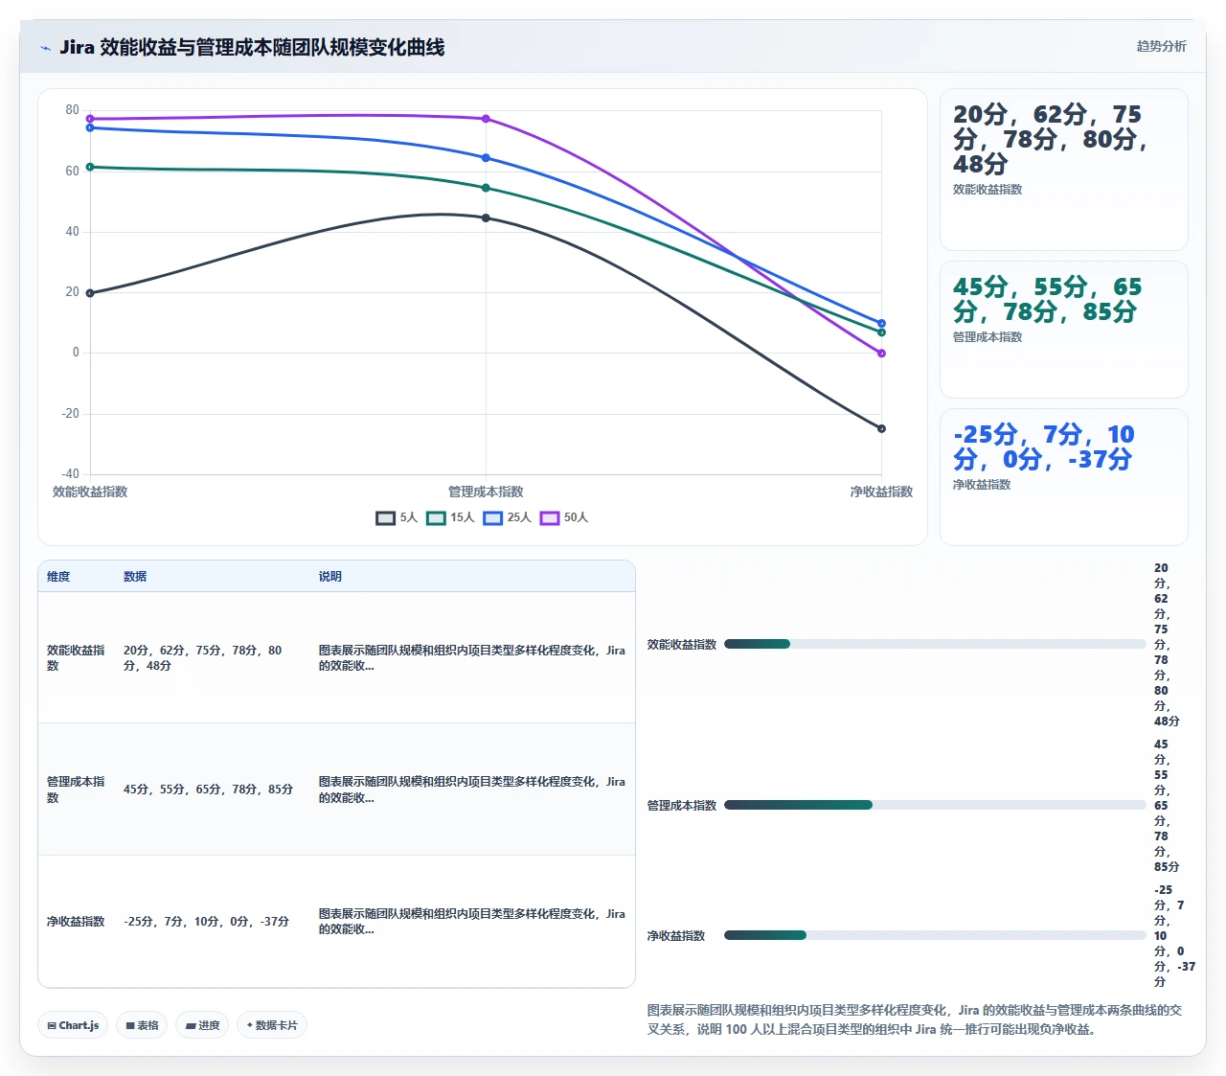The height and width of the screenshot is (1076, 1226).
Task: Click the 维度 column header
Action: 58,577
